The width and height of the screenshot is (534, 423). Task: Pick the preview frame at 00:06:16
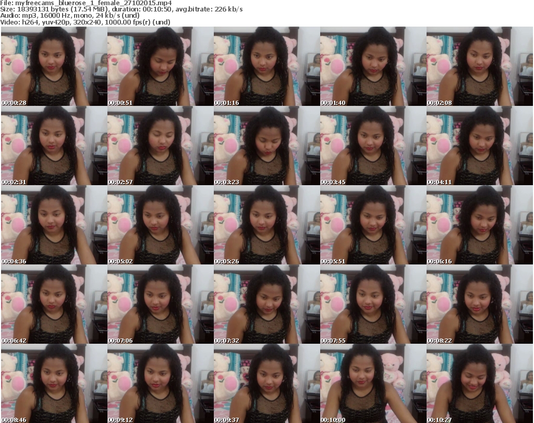(x=480, y=225)
